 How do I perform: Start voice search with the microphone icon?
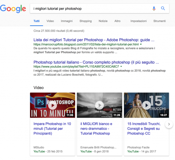point(154,8)
